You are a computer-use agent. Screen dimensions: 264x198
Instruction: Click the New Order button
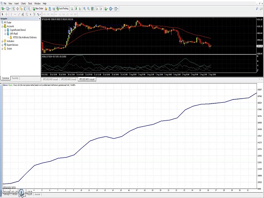point(38,9)
